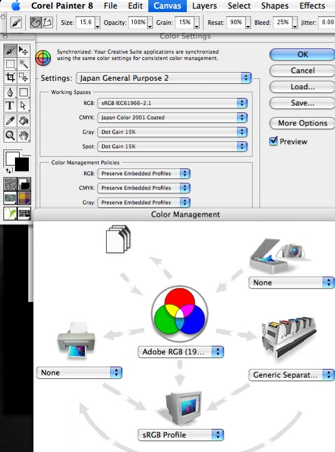Choose the Rectangular Selection tool
335x452 pixels.
[10, 64]
